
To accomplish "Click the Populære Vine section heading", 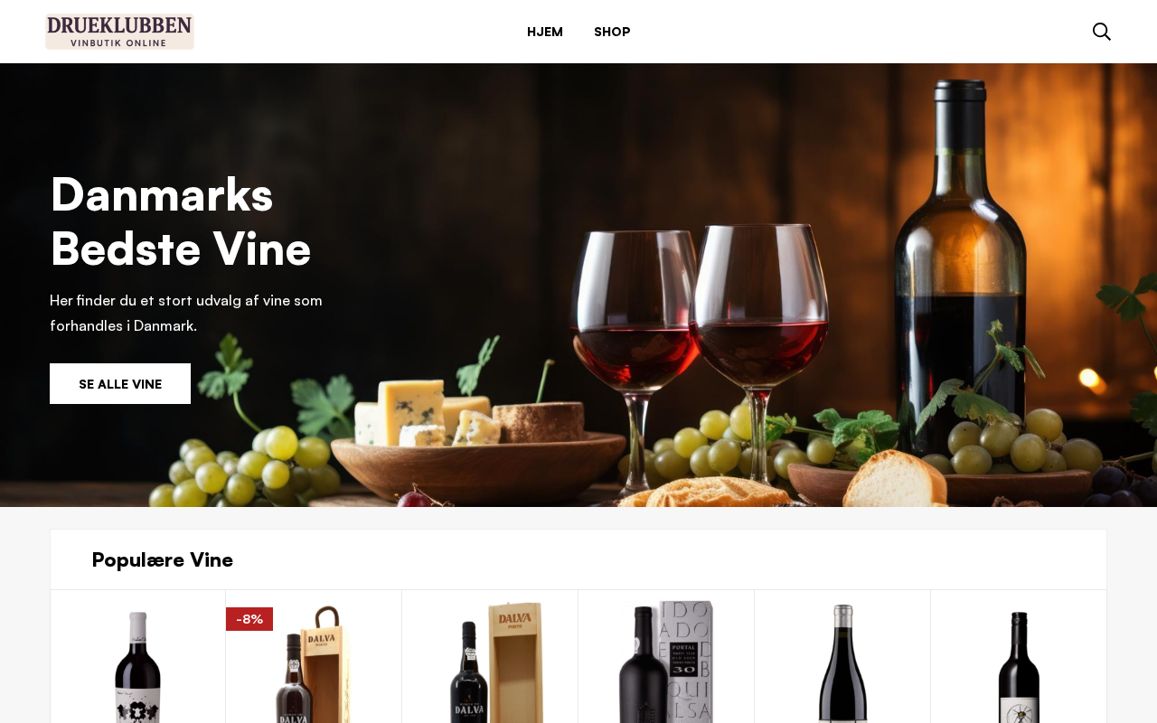I will [163, 559].
